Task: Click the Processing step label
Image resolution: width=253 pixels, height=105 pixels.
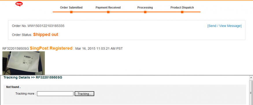Action: pos(145,8)
